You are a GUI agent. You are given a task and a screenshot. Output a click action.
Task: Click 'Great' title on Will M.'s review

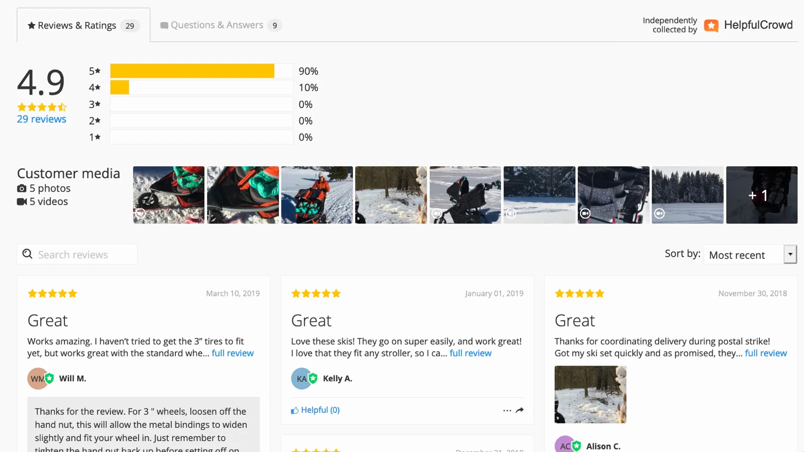pos(48,320)
